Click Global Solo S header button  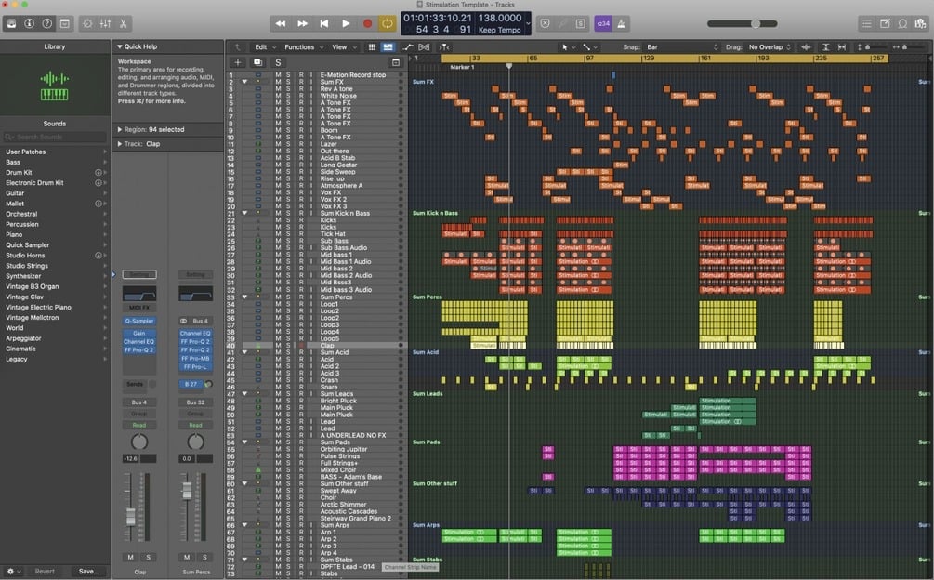[x=278, y=62]
